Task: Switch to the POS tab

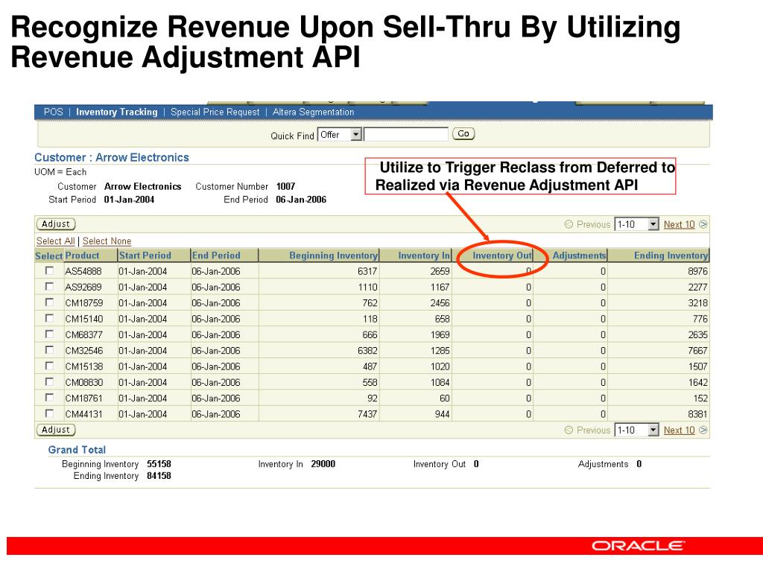Action: point(54,112)
